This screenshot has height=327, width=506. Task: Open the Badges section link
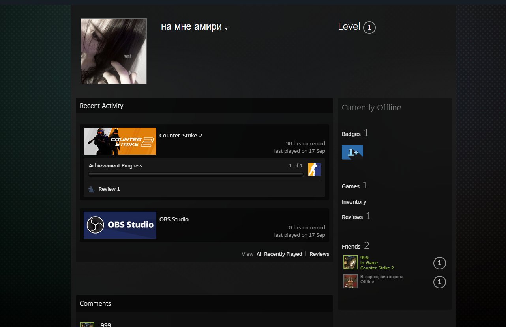click(x=351, y=134)
